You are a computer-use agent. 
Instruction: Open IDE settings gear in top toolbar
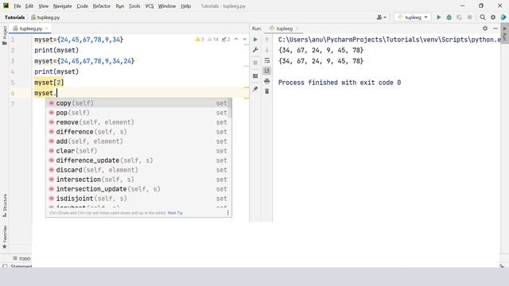coord(493,17)
